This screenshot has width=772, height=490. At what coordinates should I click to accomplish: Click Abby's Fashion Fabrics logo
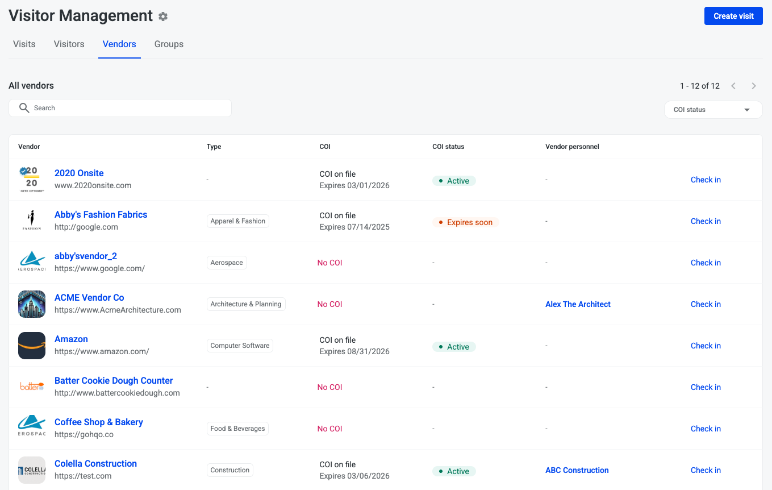click(x=32, y=221)
